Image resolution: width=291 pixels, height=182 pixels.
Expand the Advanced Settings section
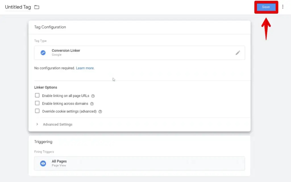57,124
